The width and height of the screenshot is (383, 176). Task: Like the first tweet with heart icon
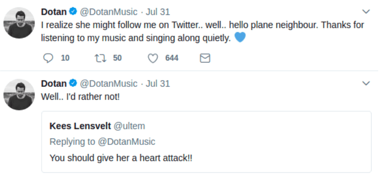pyautogui.click(x=153, y=58)
